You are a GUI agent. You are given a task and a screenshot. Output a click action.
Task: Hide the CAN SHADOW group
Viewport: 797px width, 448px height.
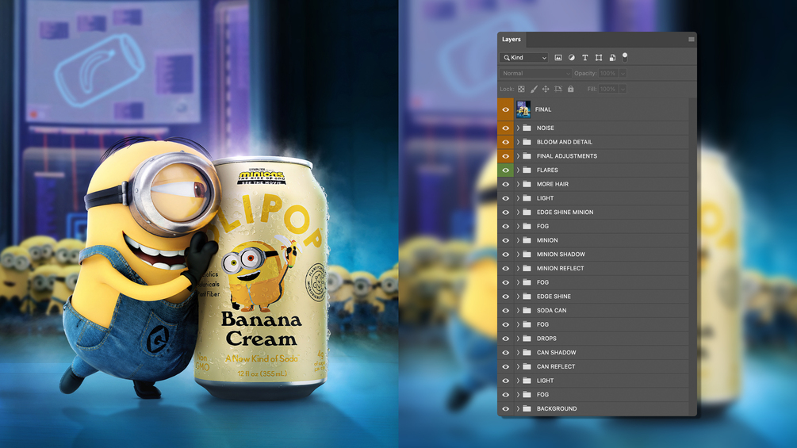click(506, 353)
